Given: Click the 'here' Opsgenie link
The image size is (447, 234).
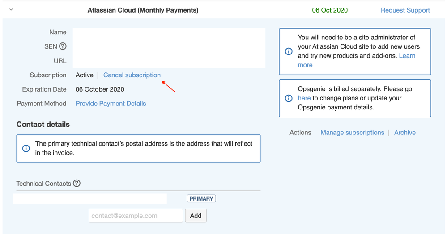Looking at the screenshot, I should click(304, 98).
